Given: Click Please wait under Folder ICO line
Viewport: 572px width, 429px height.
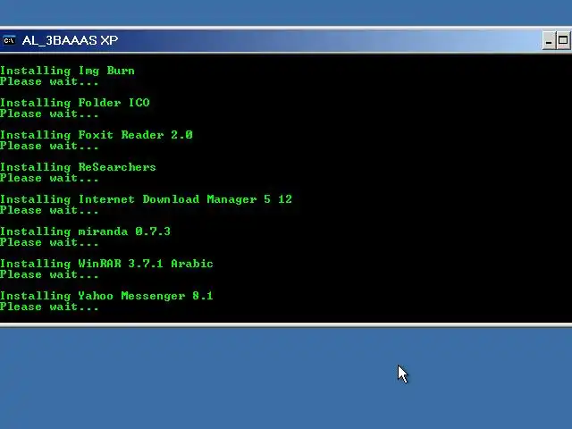Looking at the screenshot, I should (49, 114).
